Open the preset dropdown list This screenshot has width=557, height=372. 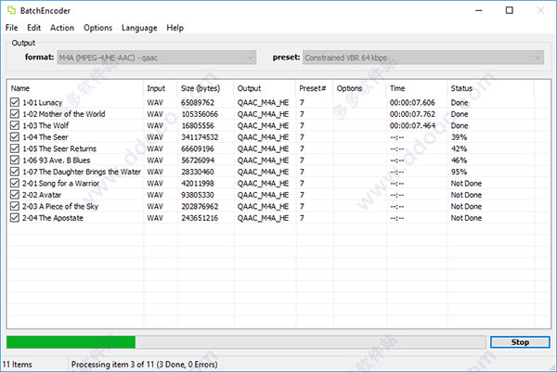coord(423,58)
